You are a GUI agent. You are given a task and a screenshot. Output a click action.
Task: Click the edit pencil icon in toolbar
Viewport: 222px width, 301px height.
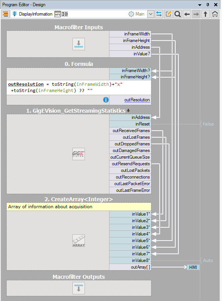168,14
